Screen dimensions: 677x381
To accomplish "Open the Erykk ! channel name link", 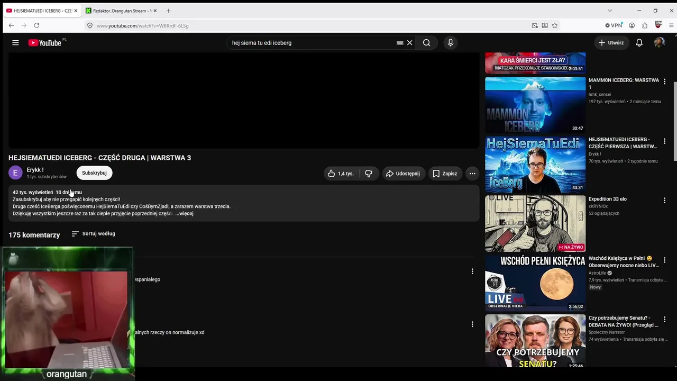I will point(35,170).
